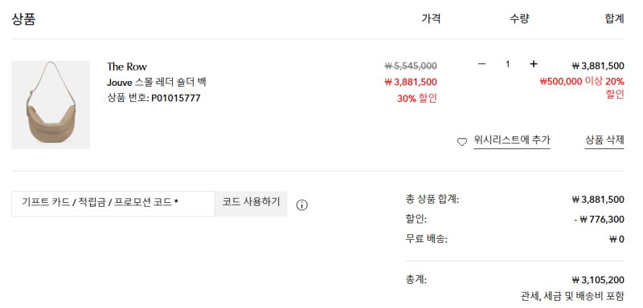643x308 pixels.
Task: Click the heart wishlist icon
Action: click(x=461, y=142)
